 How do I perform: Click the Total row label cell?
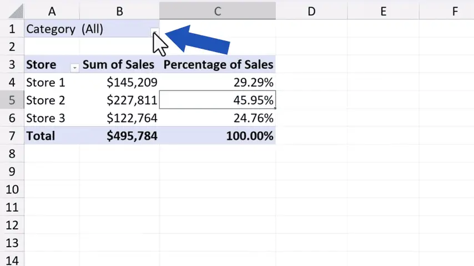(51, 136)
